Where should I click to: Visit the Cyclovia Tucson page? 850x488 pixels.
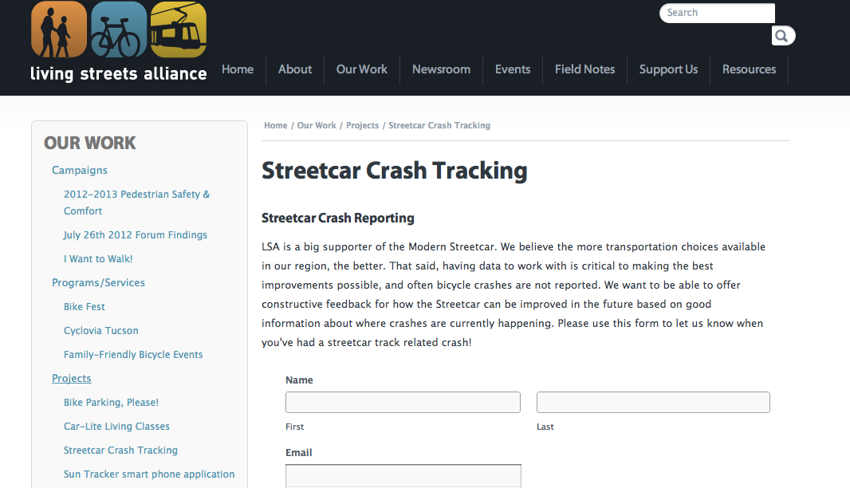tap(100, 331)
